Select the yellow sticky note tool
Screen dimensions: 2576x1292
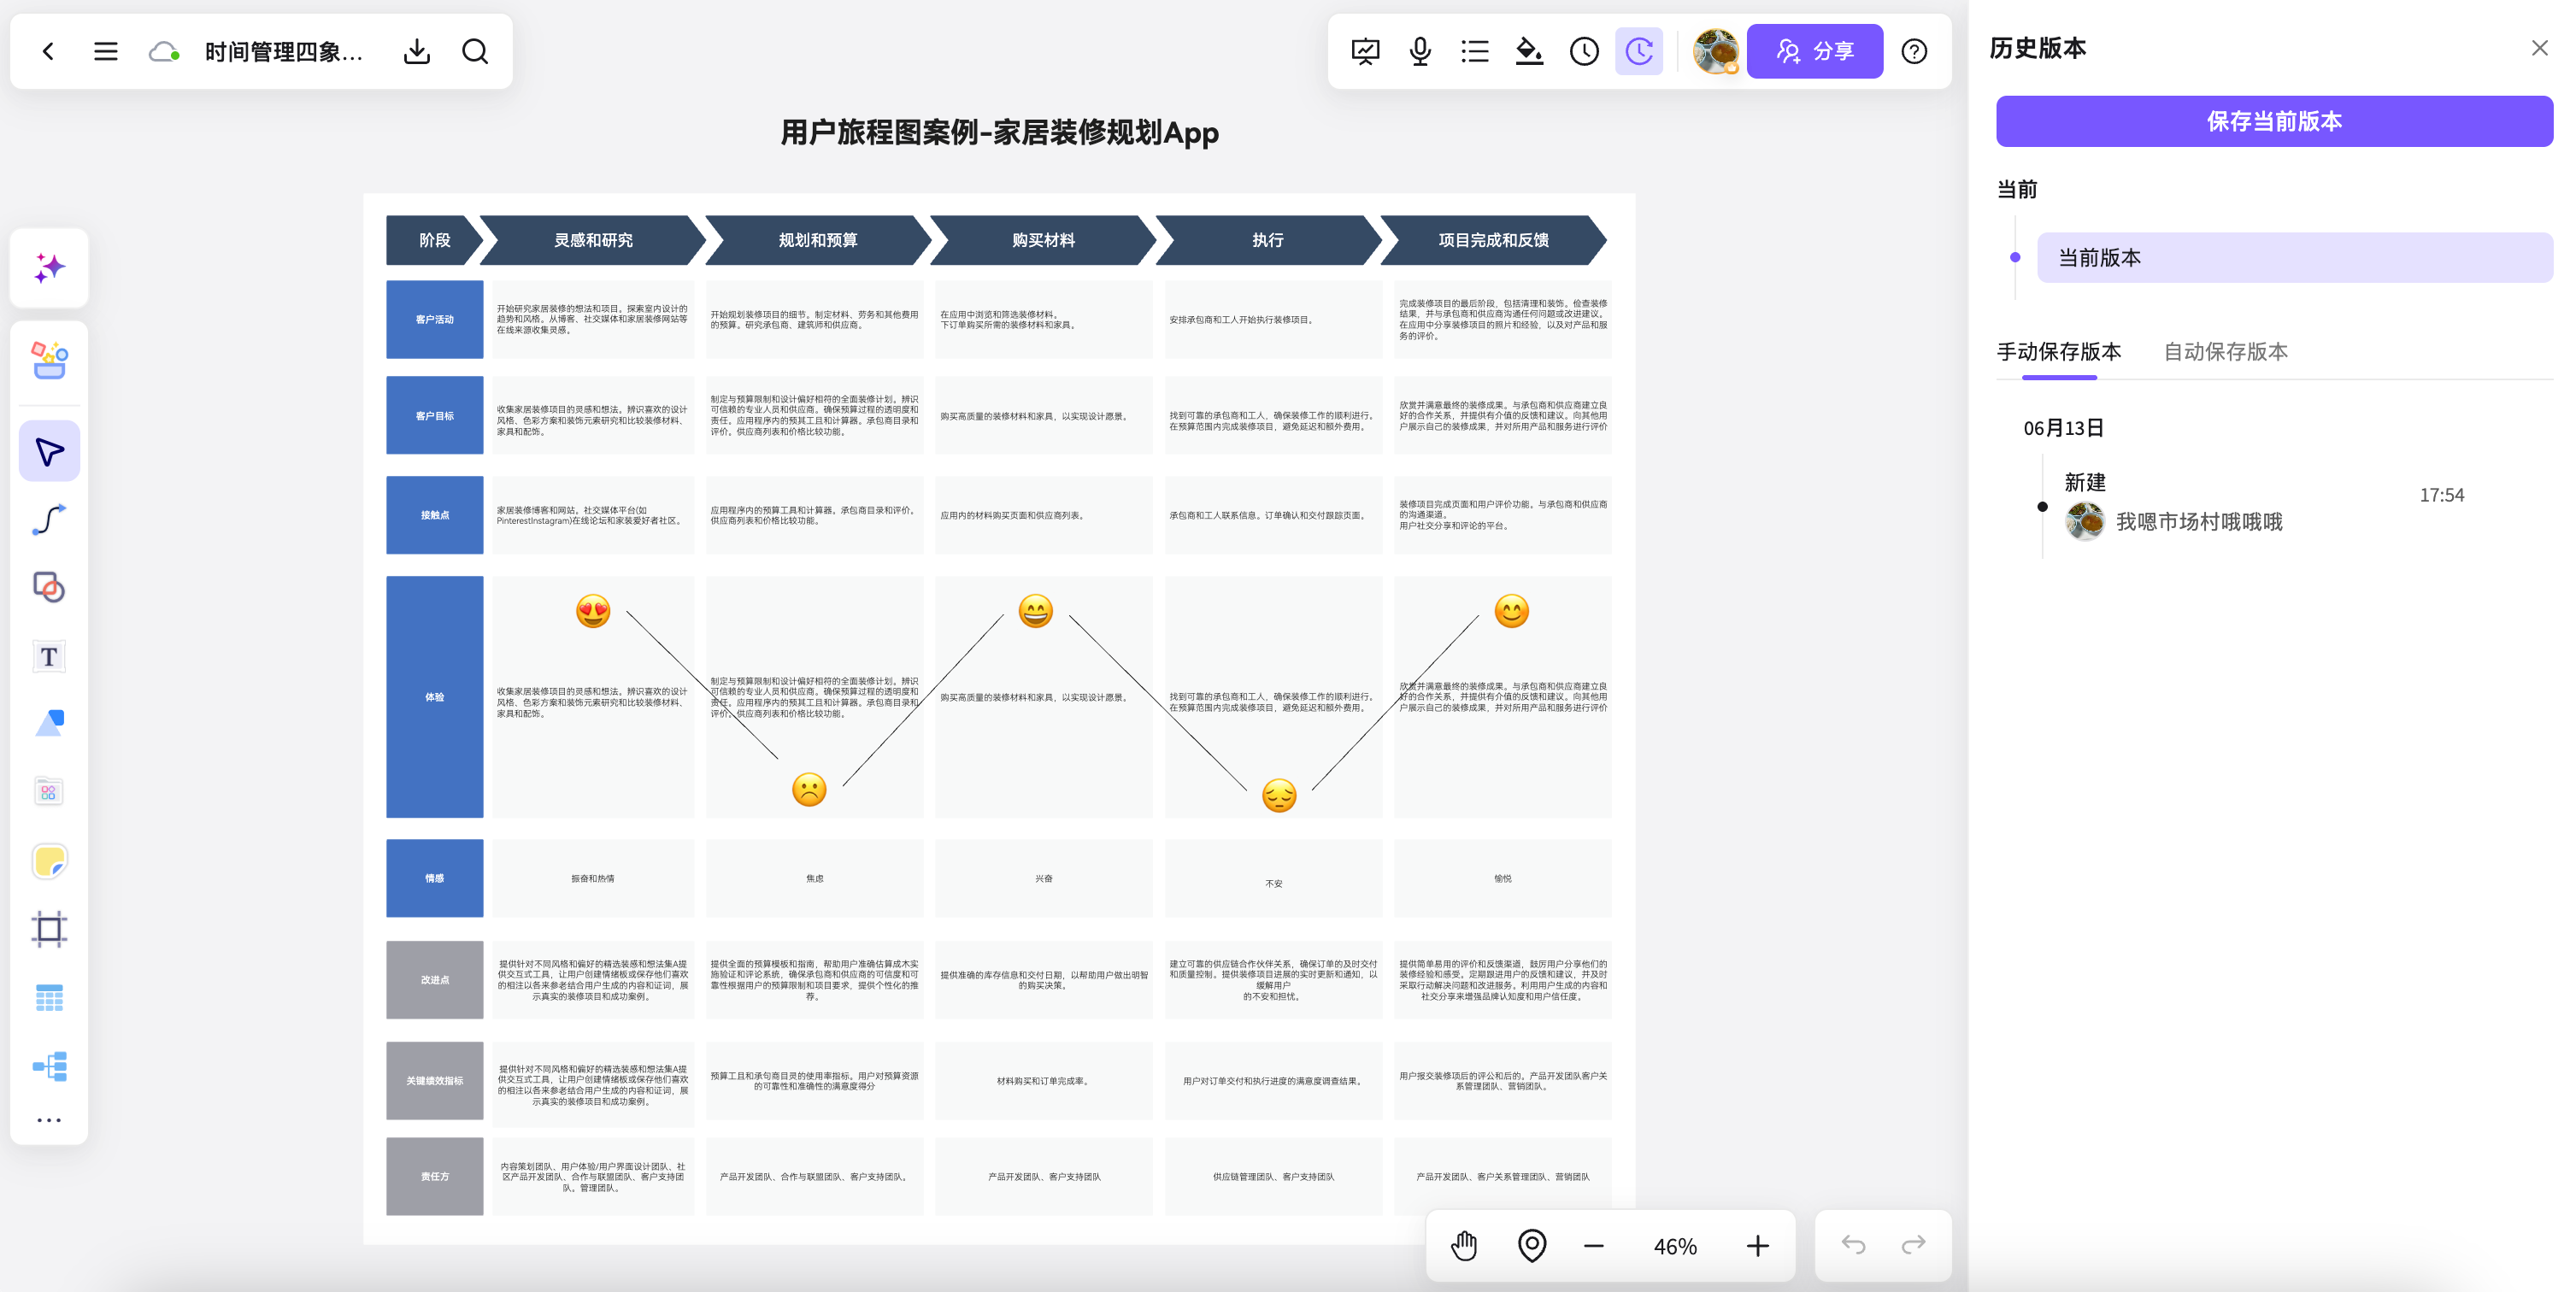tap(49, 861)
